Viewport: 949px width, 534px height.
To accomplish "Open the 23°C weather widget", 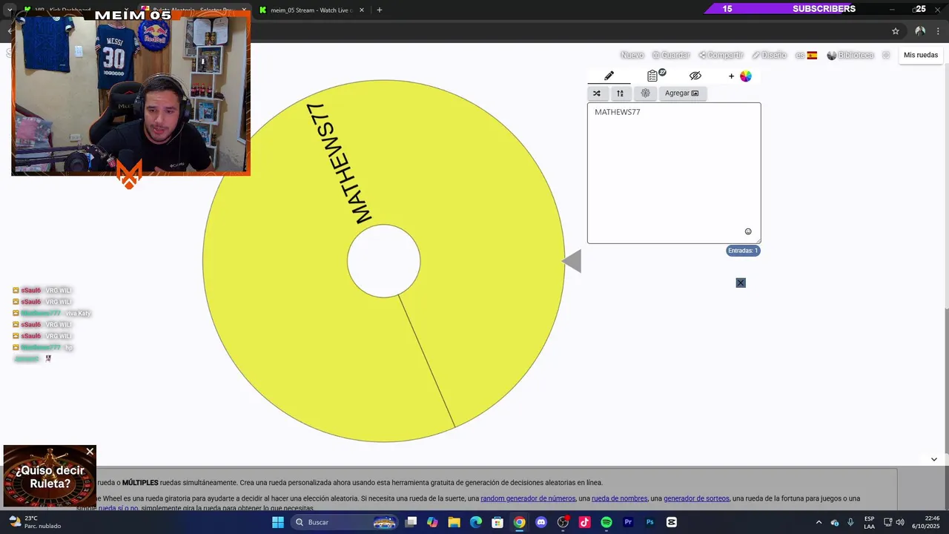I will click(35, 522).
